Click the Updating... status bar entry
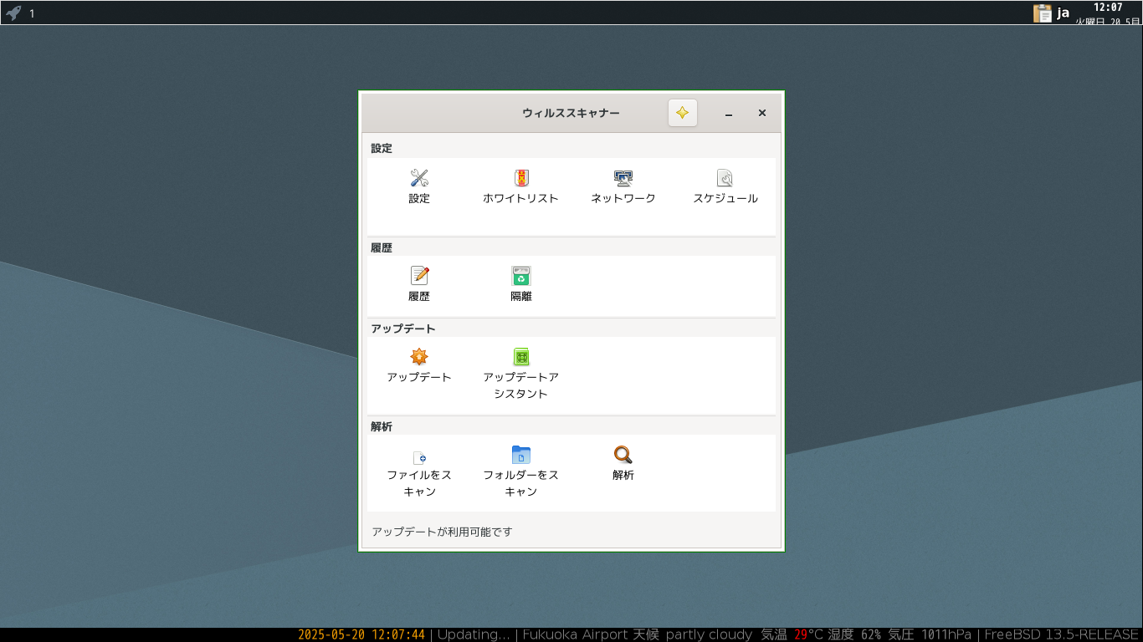Image resolution: width=1143 pixels, height=642 pixels. click(x=474, y=634)
